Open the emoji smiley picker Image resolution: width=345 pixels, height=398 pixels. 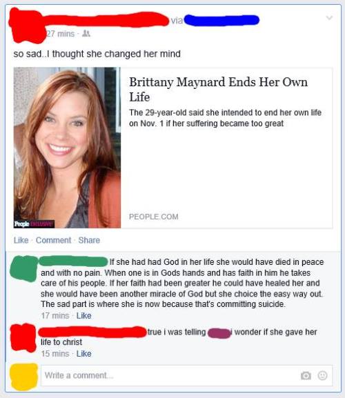tap(322, 375)
